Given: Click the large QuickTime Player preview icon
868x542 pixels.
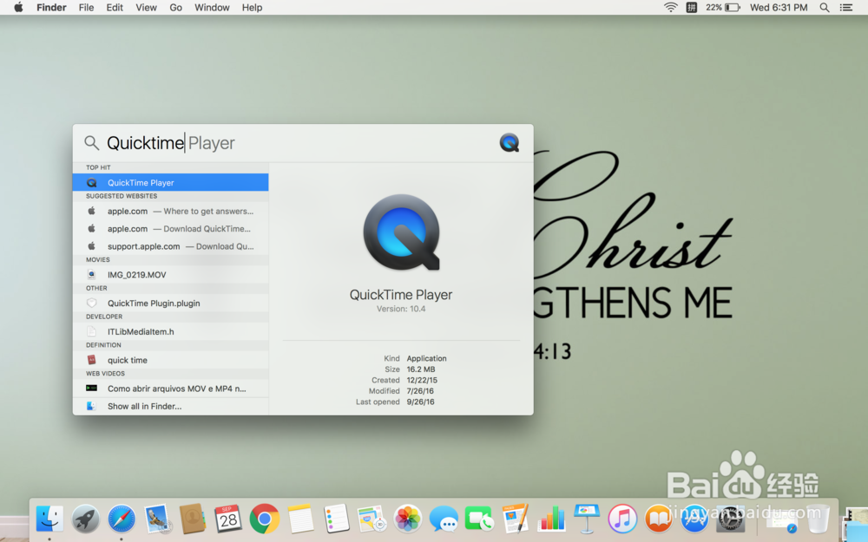Looking at the screenshot, I should point(401,232).
